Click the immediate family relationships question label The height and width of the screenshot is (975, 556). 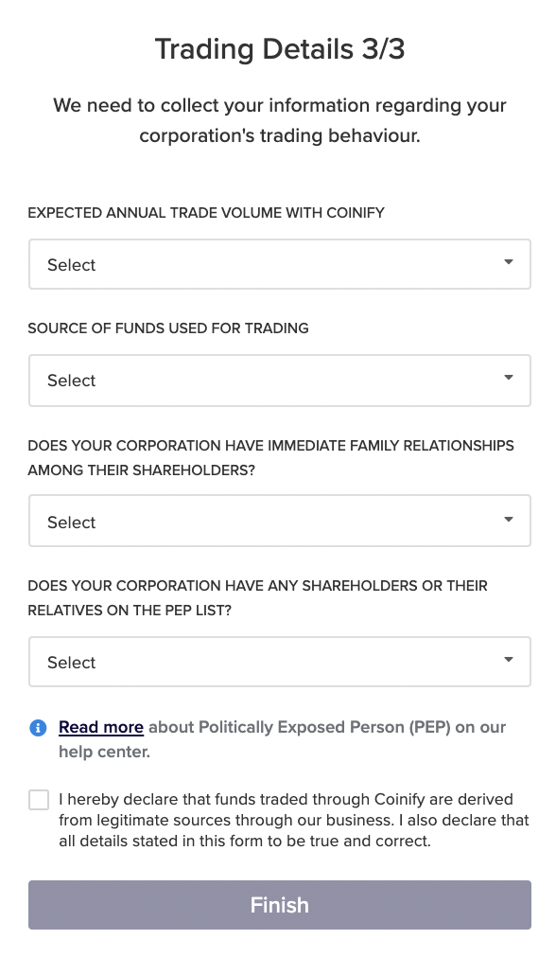(270, 457)
